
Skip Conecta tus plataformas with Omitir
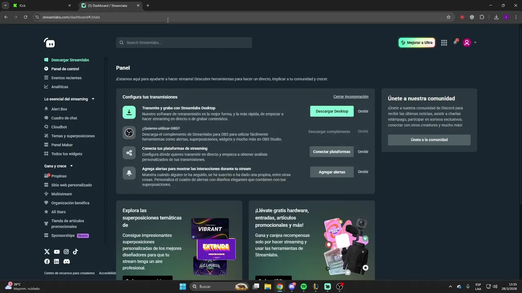363,152
